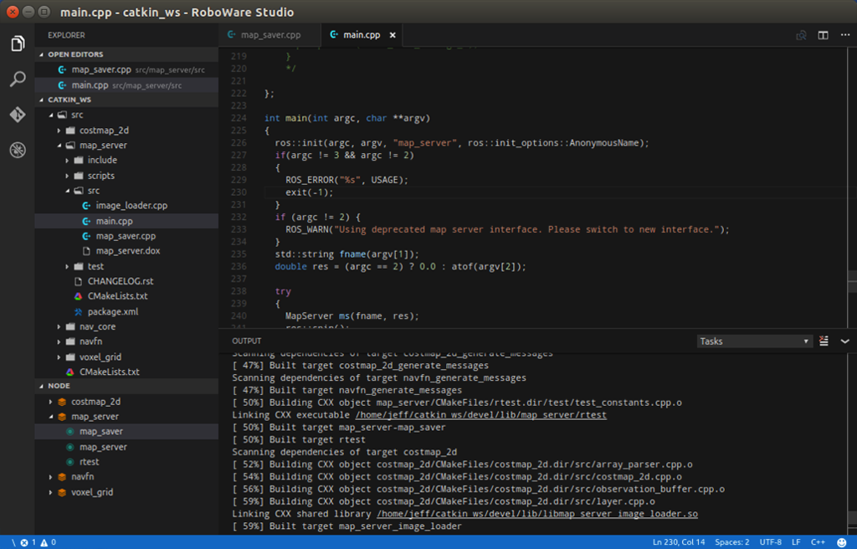Click the map_server CMakeLists.txt file icon
The height and width of the screenshot is (549, 857).
tap(78, 295)
